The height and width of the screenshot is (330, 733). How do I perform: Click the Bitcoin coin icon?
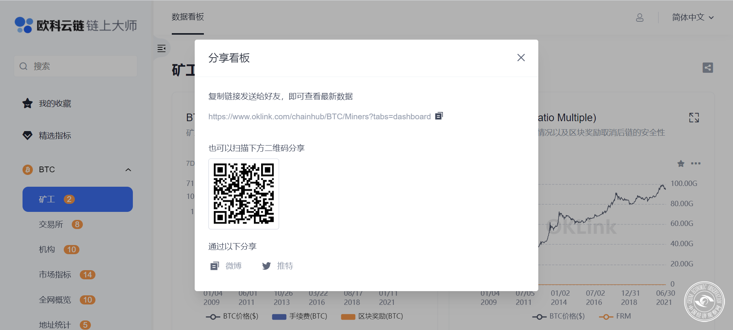(x=27, y=170)
